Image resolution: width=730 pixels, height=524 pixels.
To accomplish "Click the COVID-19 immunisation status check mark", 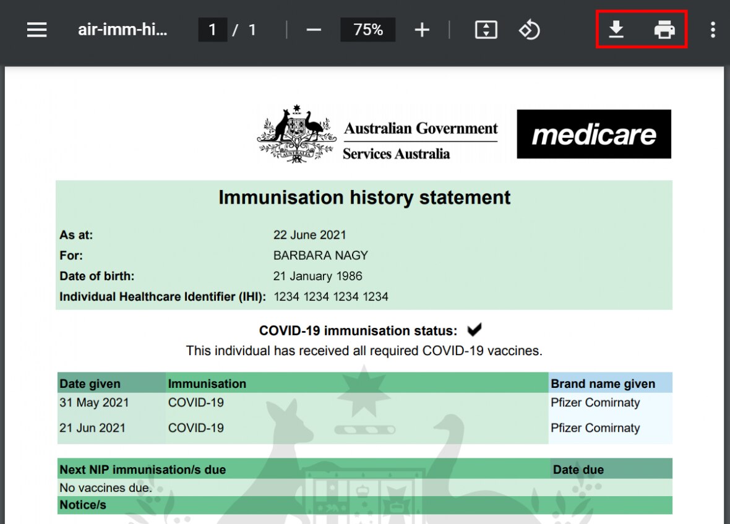I will pos(474,330).
